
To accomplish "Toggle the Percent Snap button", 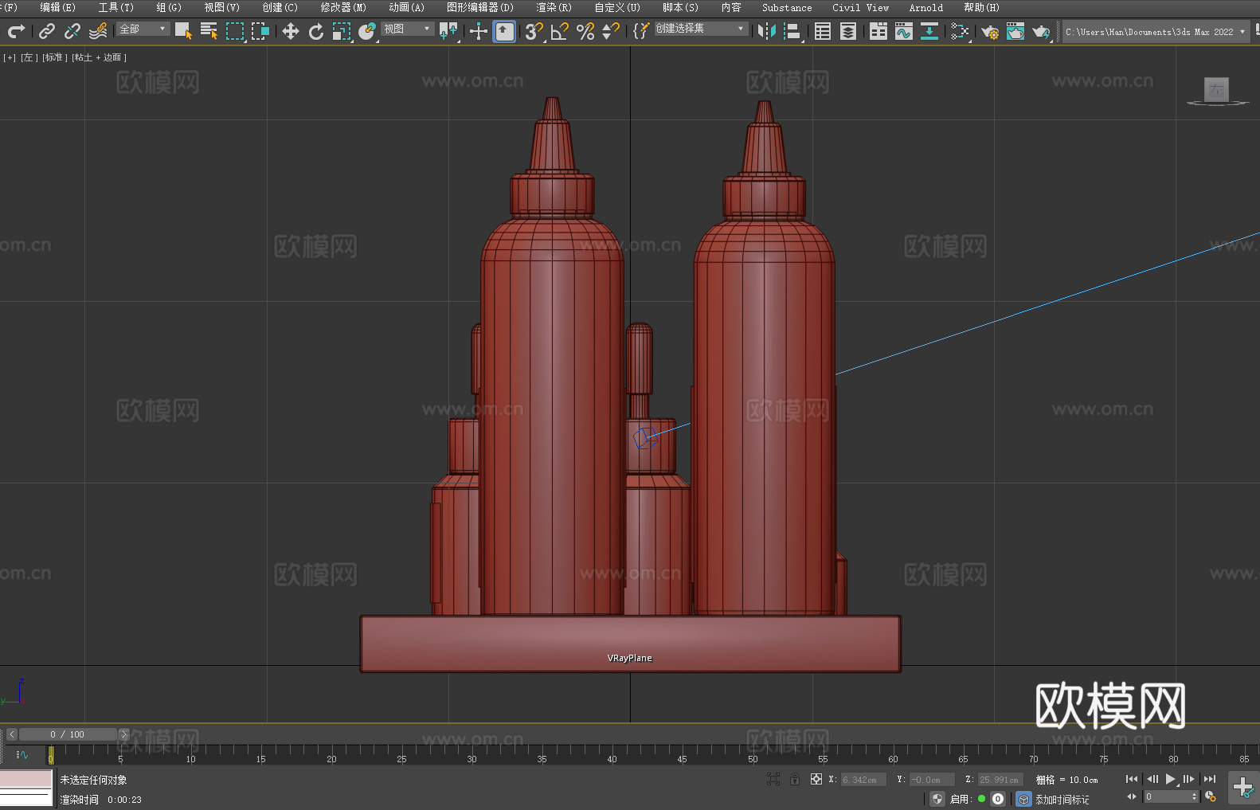I will pos(585,31).
